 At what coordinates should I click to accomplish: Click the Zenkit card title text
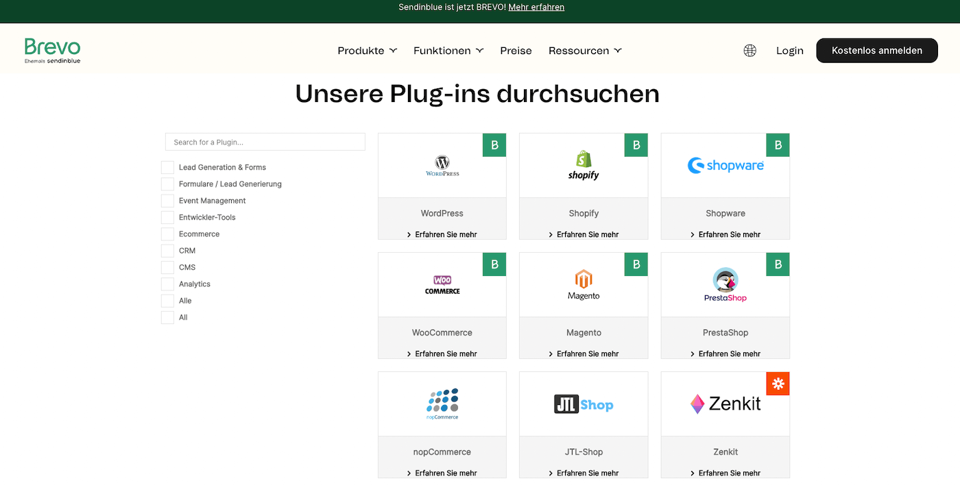pos(725,451)
